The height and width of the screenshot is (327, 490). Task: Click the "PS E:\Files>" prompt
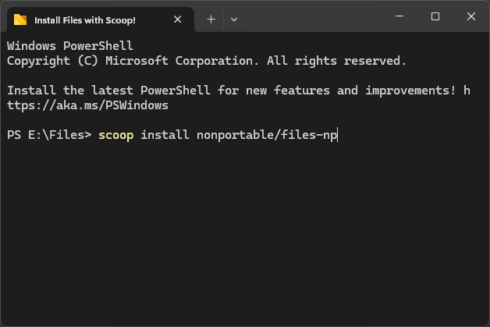click(48, 135)
